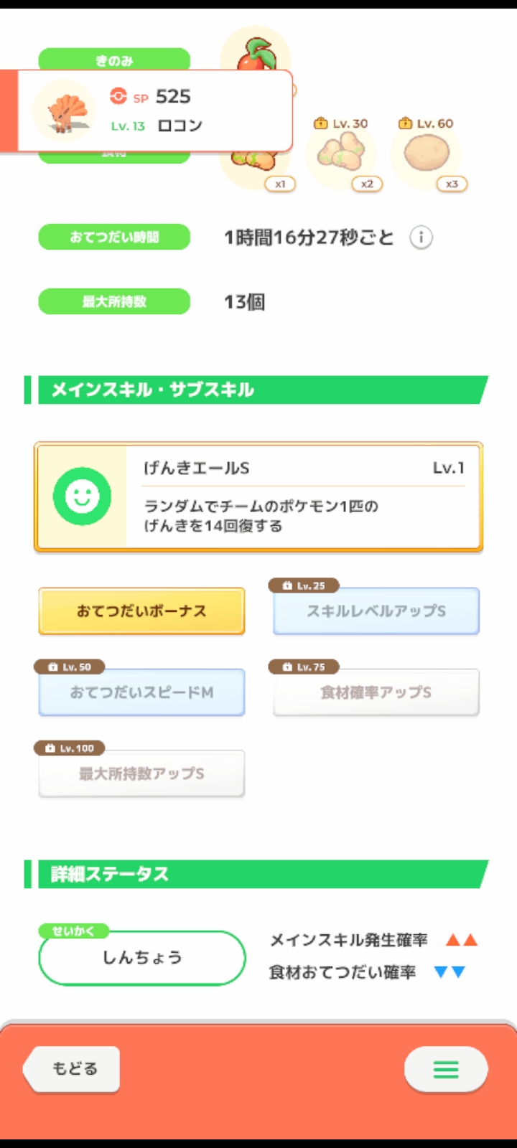The height and width of the screenshot is (1148, 517).
Task: Tap the info icon beside helping time
Action: pos(421,237)
